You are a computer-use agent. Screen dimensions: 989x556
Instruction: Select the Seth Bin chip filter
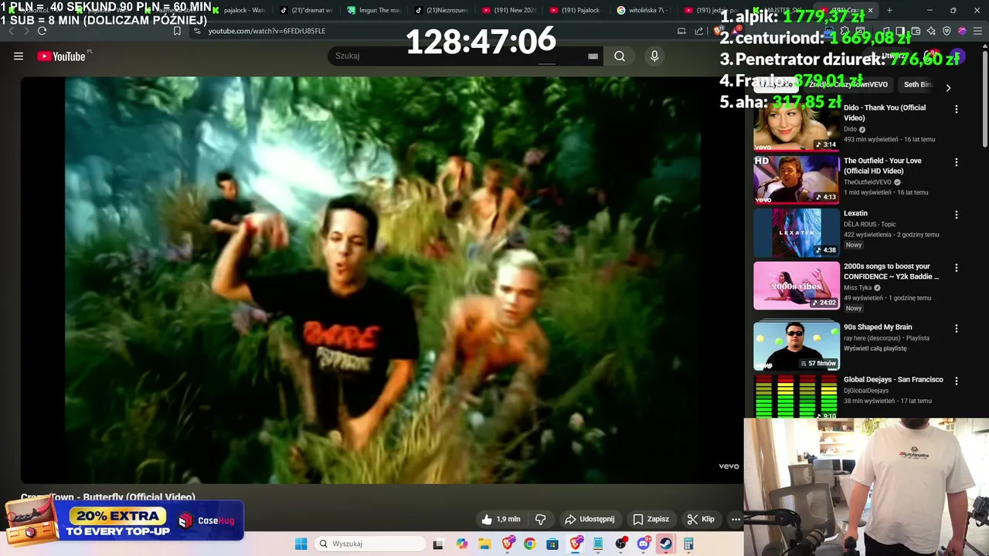[x=917, y=84]
